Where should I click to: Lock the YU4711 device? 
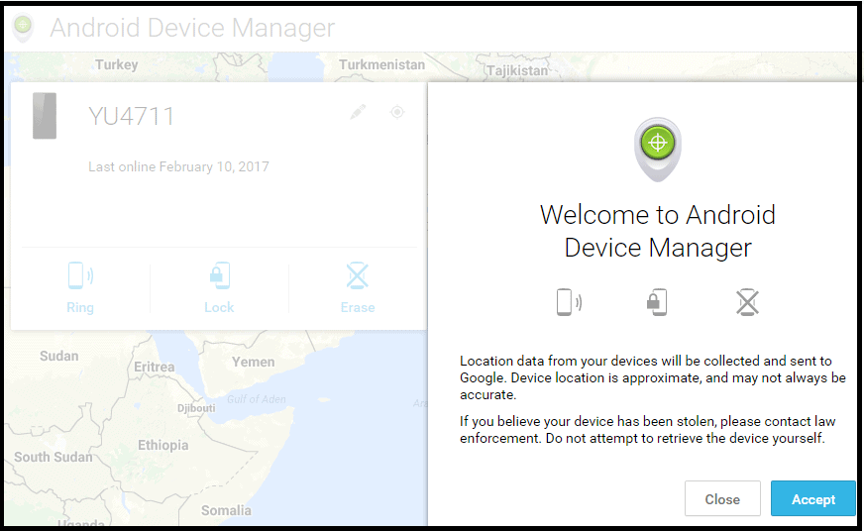pyautogui.click(x=219, y=288)
